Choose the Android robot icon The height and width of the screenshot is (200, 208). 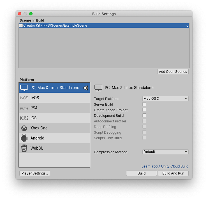(x=24, y=138)
